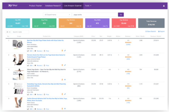Open the Product Tracker tab
This screenshot has height=112, width=169.
[35, 6]
